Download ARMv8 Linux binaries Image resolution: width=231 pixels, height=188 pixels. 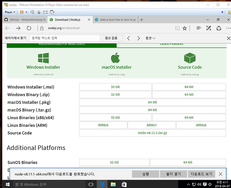pyautogui.click(x=201, y=125)
